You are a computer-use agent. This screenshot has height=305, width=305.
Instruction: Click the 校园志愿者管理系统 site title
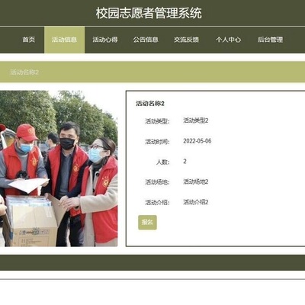pyautogui.click(x=149, y=13)
